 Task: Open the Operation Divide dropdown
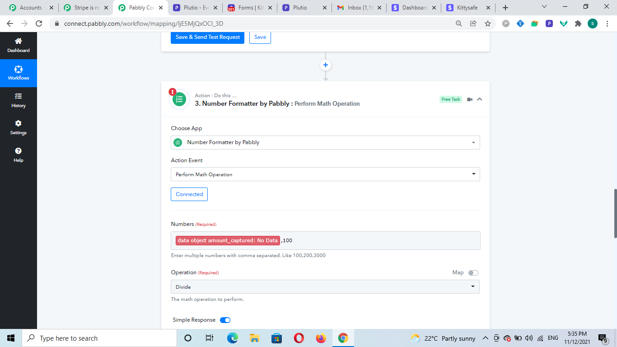tap(325, 287)
